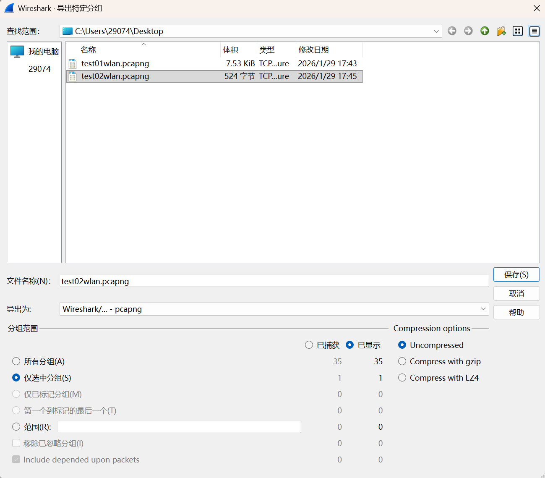Sort by the Date Modified column header
Image resolution: width=545 pixels, height=478 pixels.
[x=329, y=50]
